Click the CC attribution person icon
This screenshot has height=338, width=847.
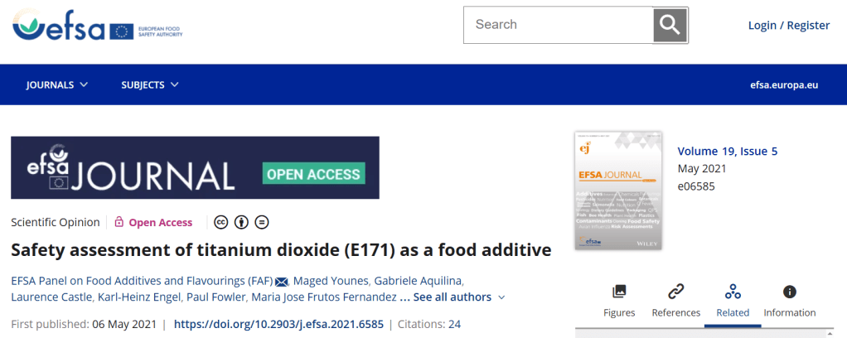241,222
